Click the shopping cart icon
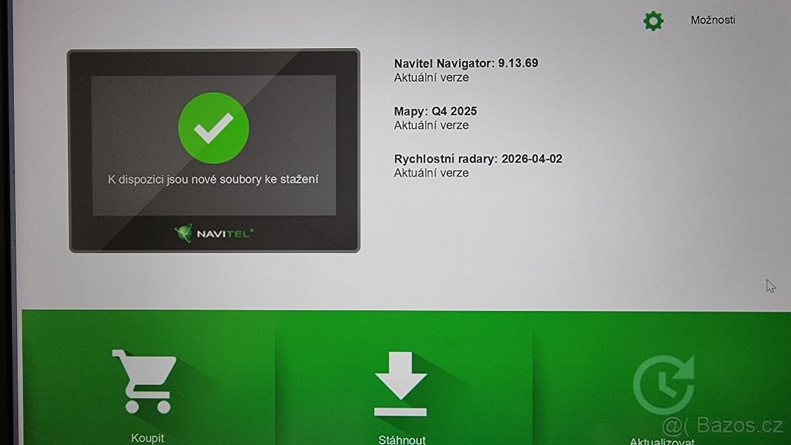The width and height of the screenshot is (791, 445). click(x=144, y=381)
